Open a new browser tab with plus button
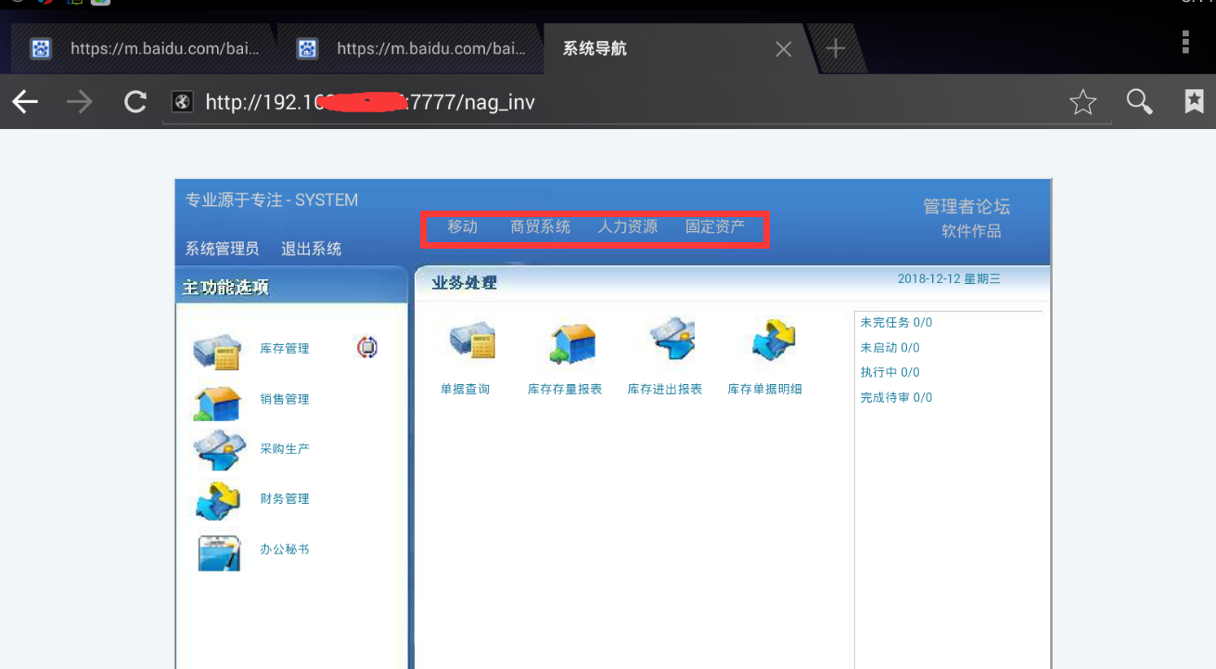 click(836, 48)
